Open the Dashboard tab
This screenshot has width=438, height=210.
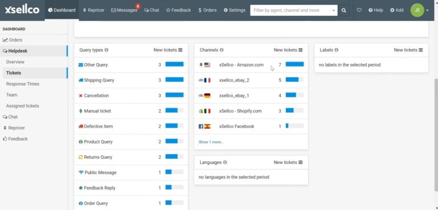(62, 10)
